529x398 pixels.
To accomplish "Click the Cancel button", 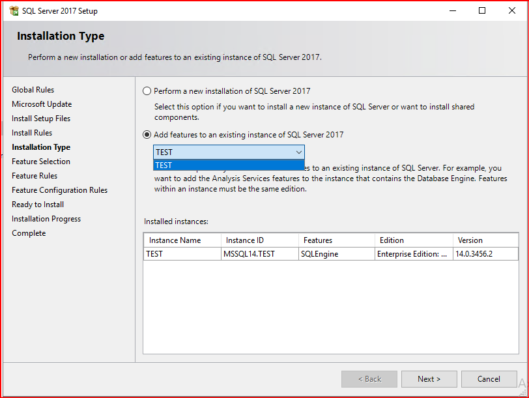I will (x=489, y=379).
